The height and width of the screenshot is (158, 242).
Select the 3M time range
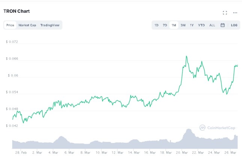[183, 25]
